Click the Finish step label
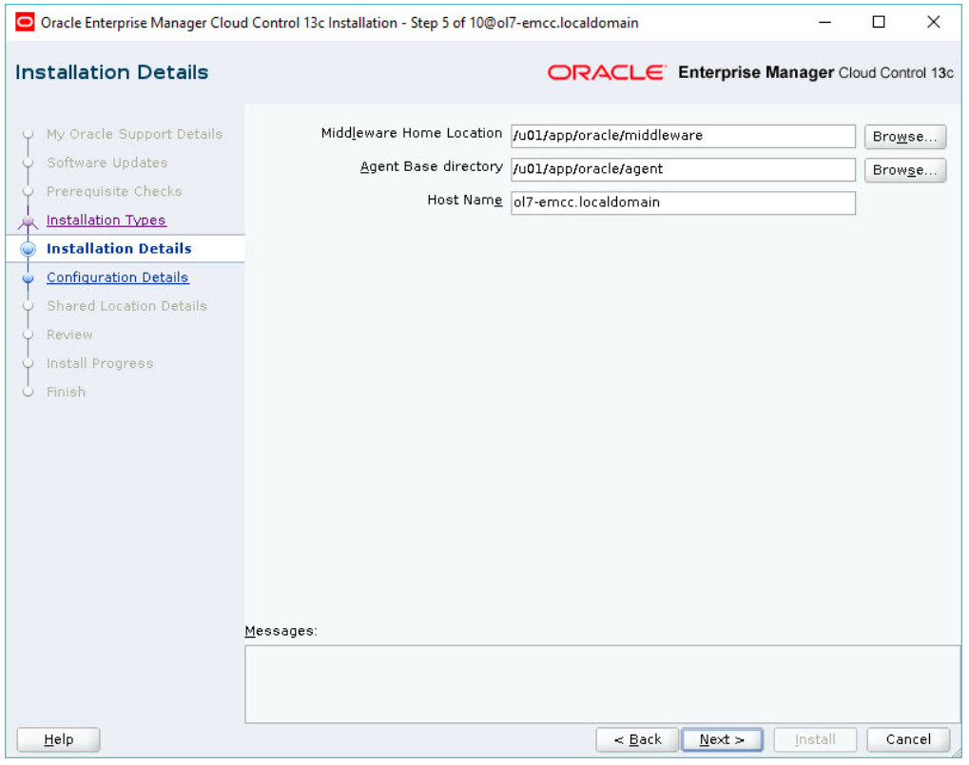Viewport: 969px width, 765px height. 67,392
